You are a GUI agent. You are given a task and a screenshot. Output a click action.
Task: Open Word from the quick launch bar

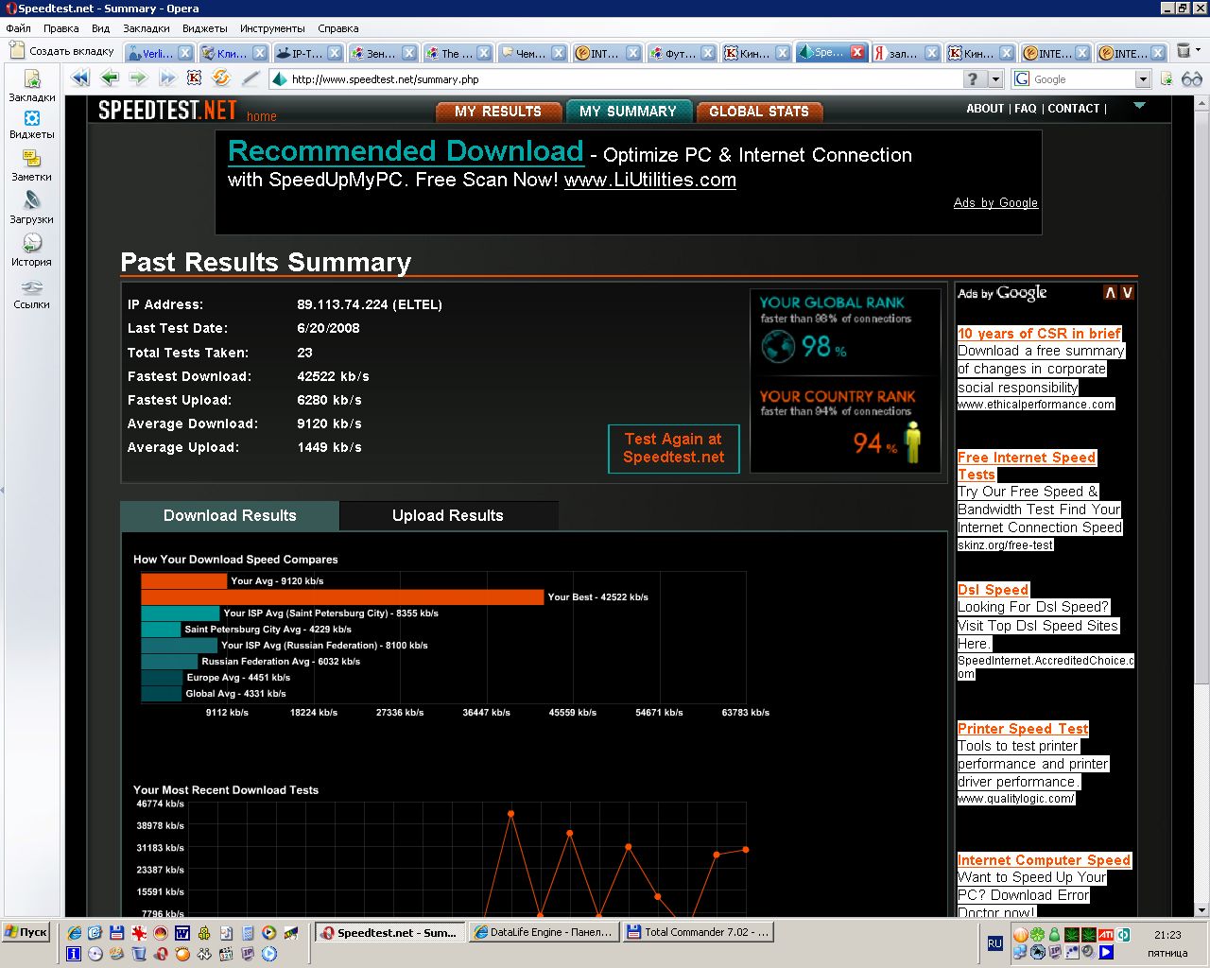click(x=182, y=933)
